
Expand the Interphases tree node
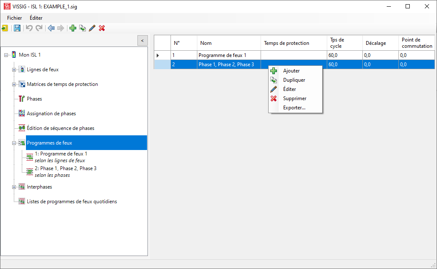[14, 187]
